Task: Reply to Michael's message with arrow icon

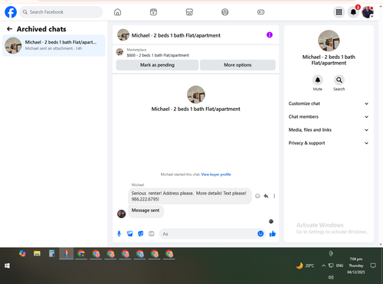Action: tap(266, 196)
